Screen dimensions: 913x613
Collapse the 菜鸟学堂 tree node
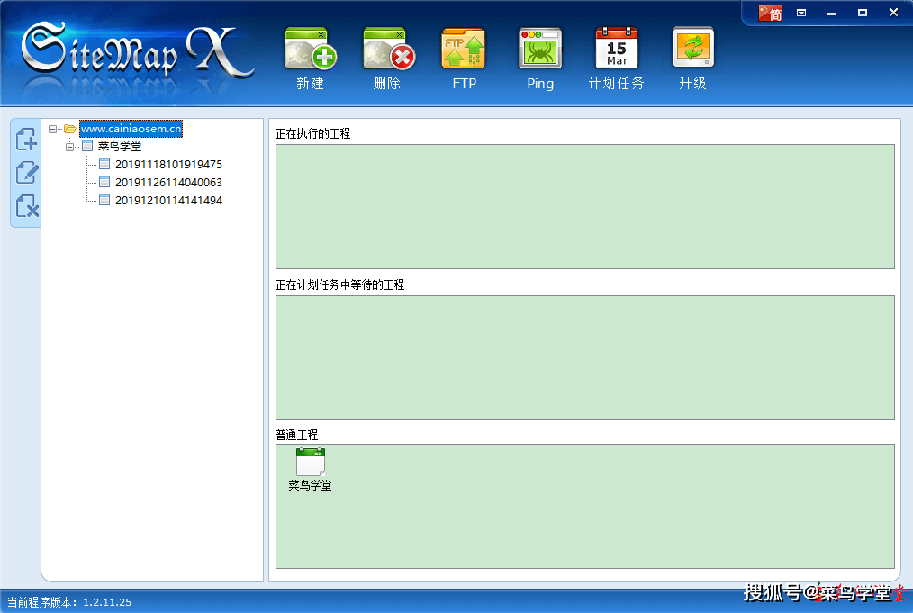click(69, 147)
